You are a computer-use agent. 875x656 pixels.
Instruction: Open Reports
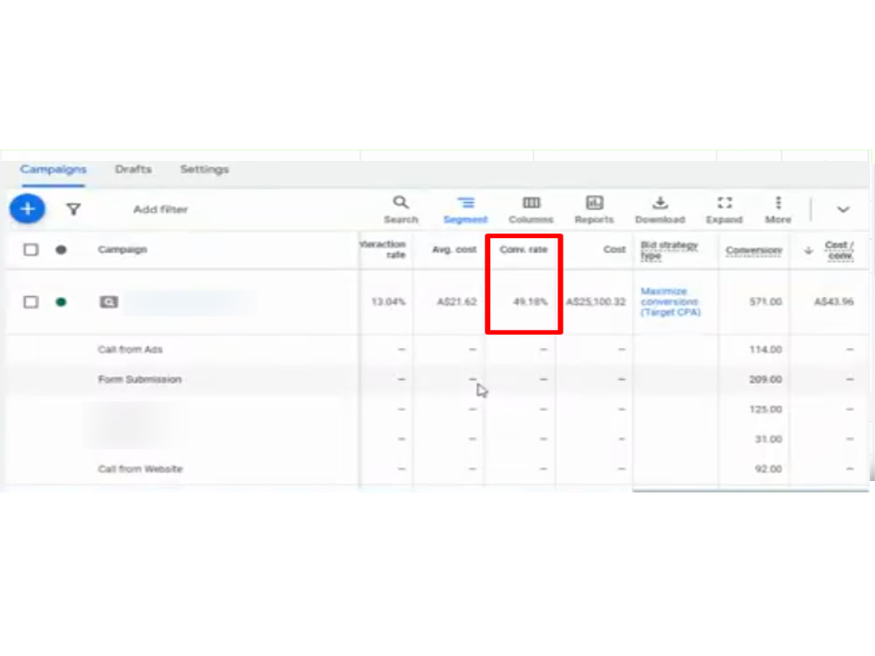(x=594, y=210)
